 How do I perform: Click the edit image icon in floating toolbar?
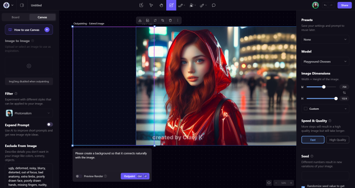pos(148,21)
